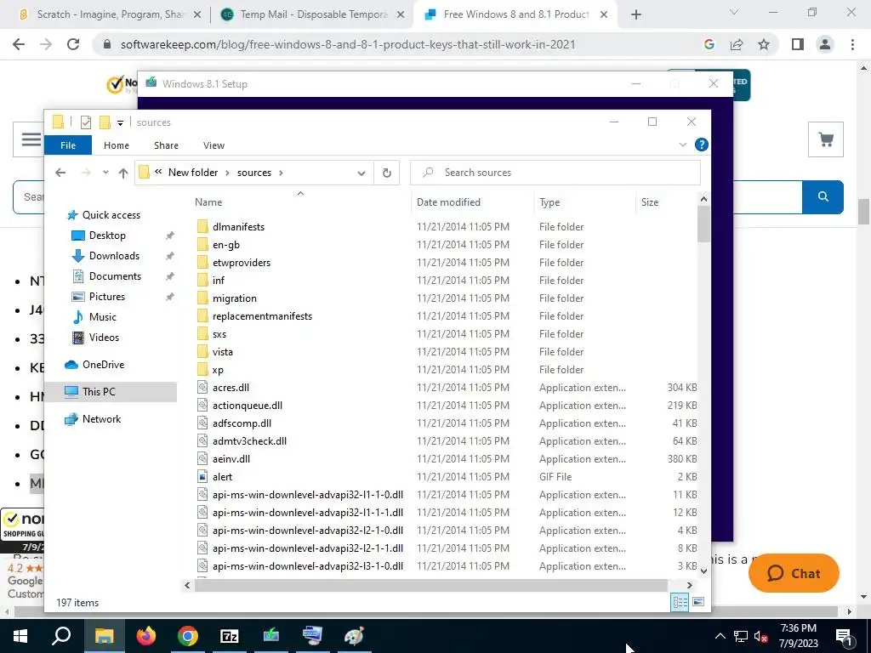Open Chrome three-dot menu
The image size is (871, 653).
(x=852, y=44)
